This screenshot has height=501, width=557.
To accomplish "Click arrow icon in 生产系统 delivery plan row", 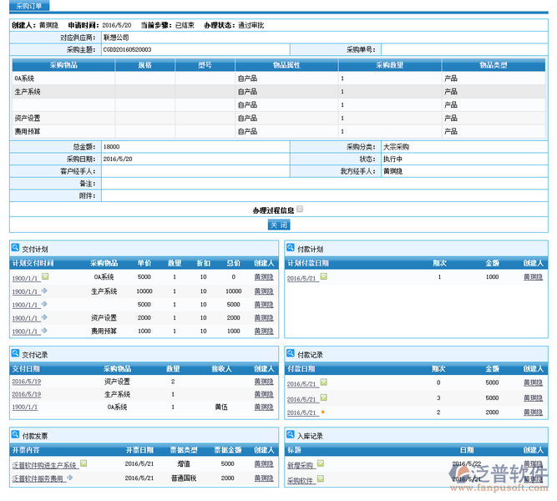I will click(44, 291).
